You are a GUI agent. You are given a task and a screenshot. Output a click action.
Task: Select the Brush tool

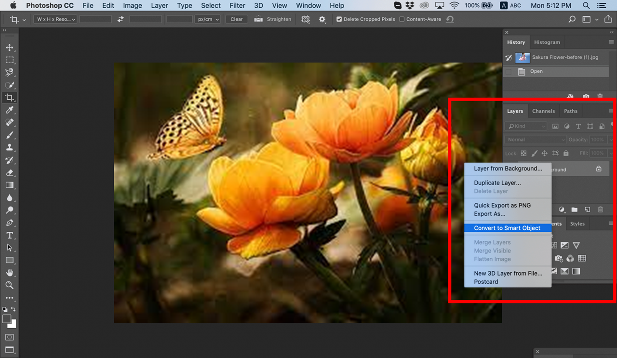10,135
